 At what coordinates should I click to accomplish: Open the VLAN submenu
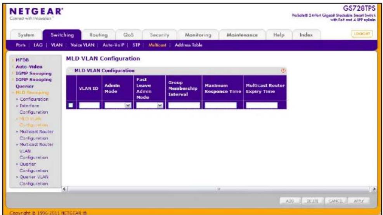[x=57, y=45]
